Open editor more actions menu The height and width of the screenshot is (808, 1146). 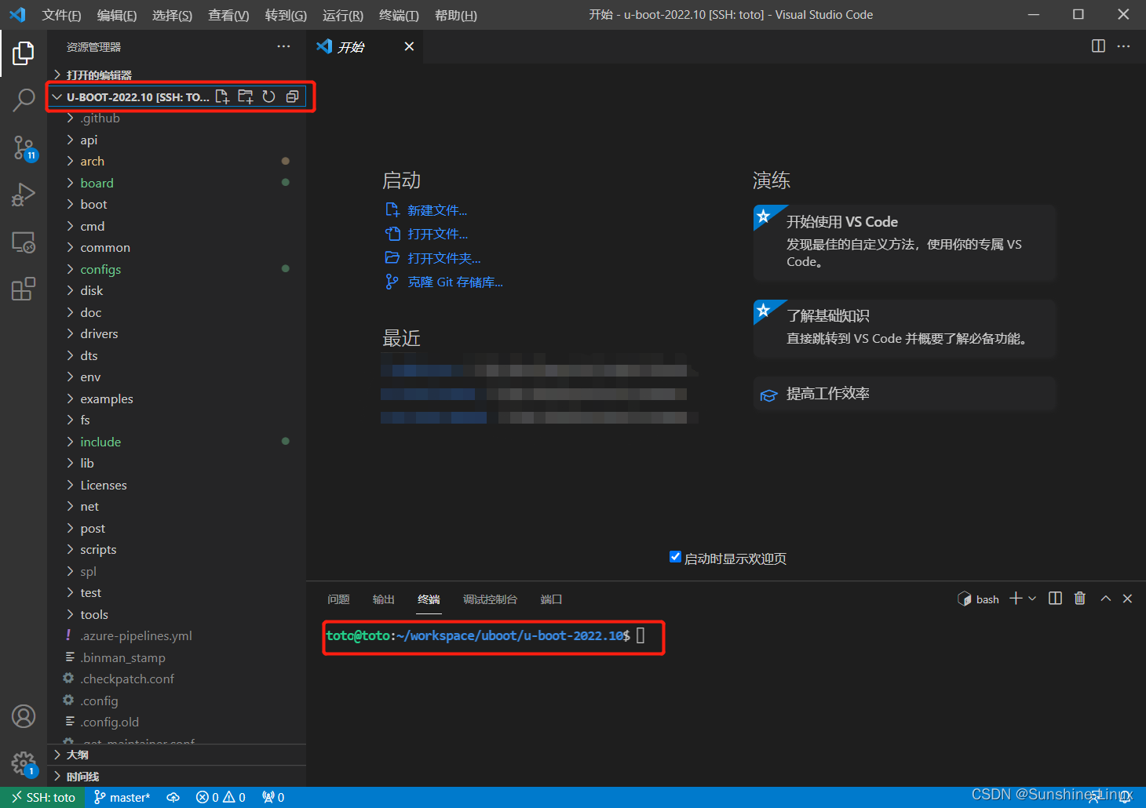click(x=1123, y=46)
